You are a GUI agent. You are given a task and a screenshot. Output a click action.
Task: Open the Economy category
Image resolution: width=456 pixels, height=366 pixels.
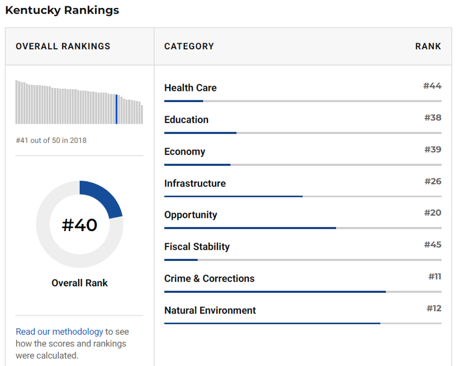[x=185, y=151]
